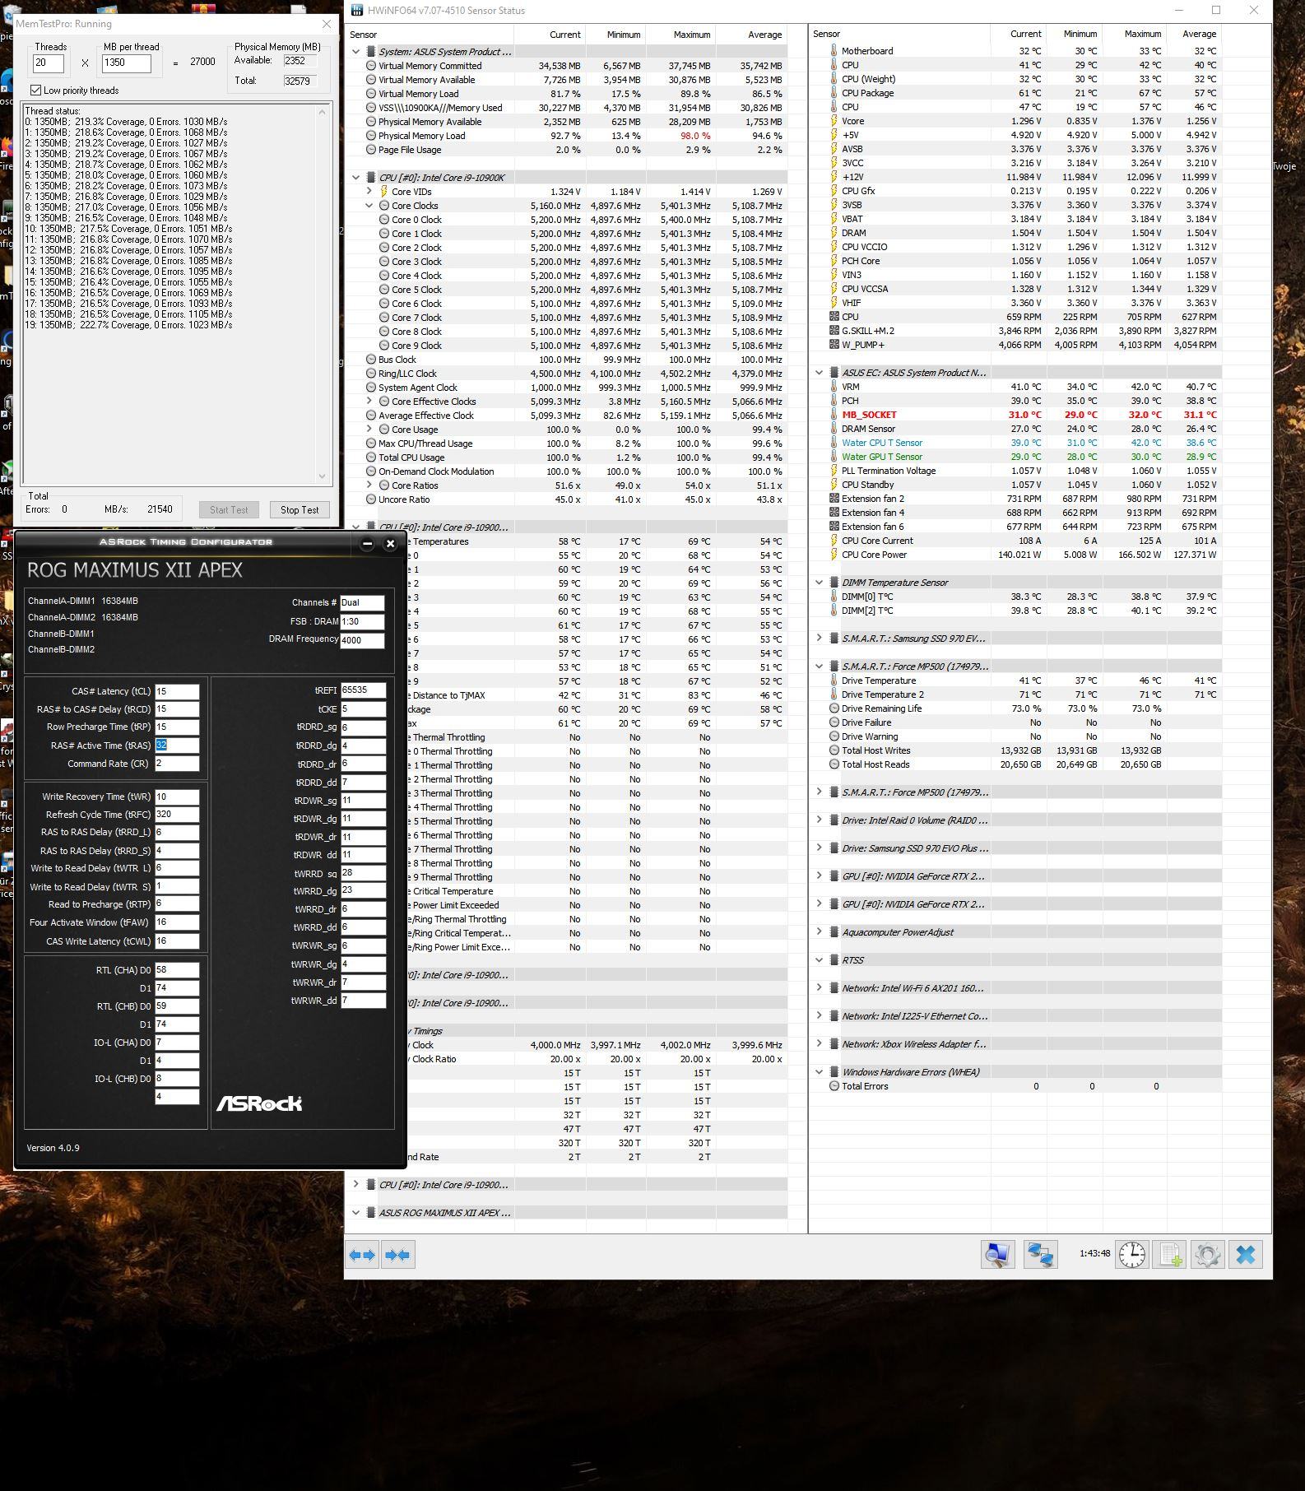
Task: Click the left pane Minimum column header
Action: tap(615, 35)
